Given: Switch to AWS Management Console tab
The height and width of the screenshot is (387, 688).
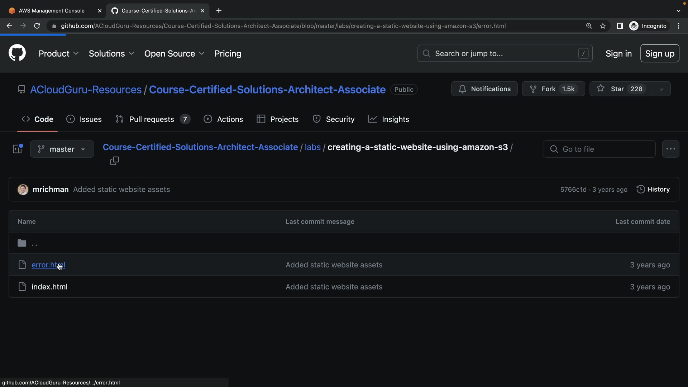Looking at the screenshot, I should (52, 11).
